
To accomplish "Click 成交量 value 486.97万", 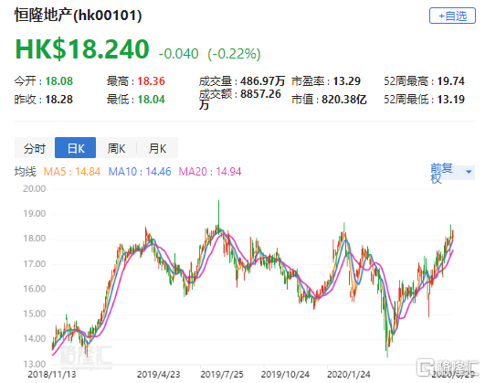I will pos(263,81).
